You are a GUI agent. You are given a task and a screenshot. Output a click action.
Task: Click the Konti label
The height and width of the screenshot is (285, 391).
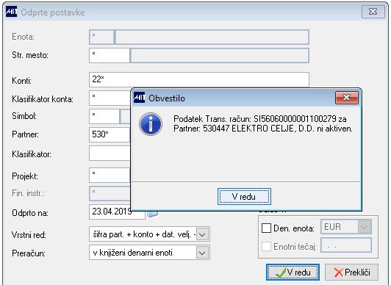[22, 81]
